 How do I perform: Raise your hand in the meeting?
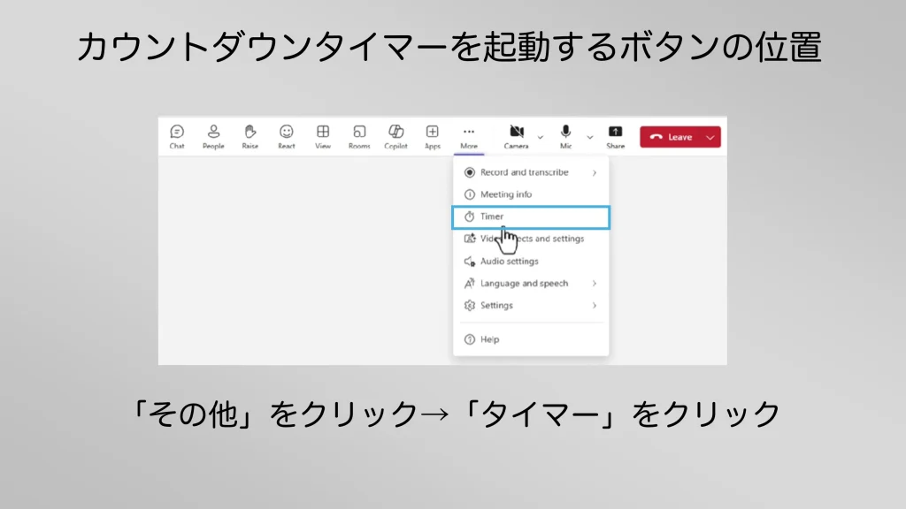pyautogui.click(x=250, y=135)
